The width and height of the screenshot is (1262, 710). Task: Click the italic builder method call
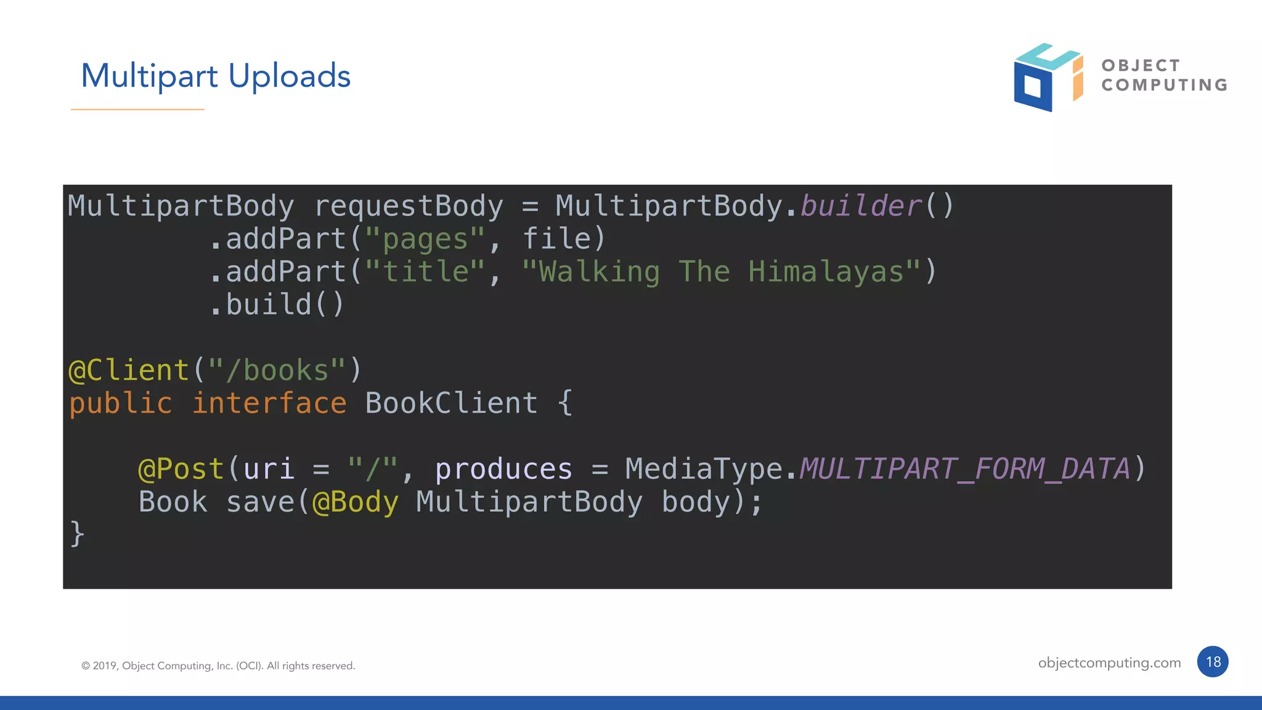pyautogui.click(x=861, y=206)
